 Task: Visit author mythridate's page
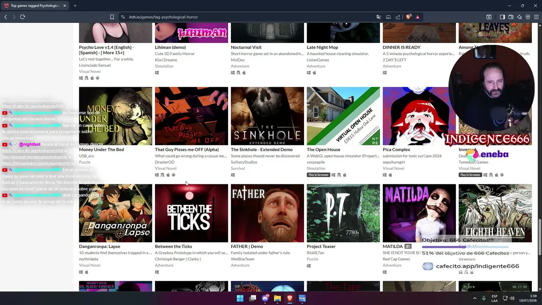click(88, 259)
